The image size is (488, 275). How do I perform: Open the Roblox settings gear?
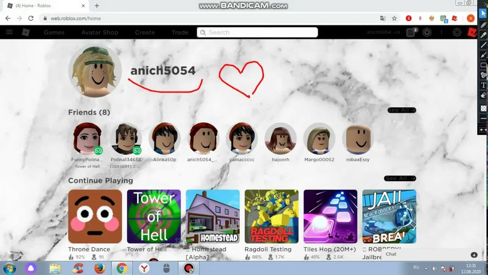(x=457, y=32)
